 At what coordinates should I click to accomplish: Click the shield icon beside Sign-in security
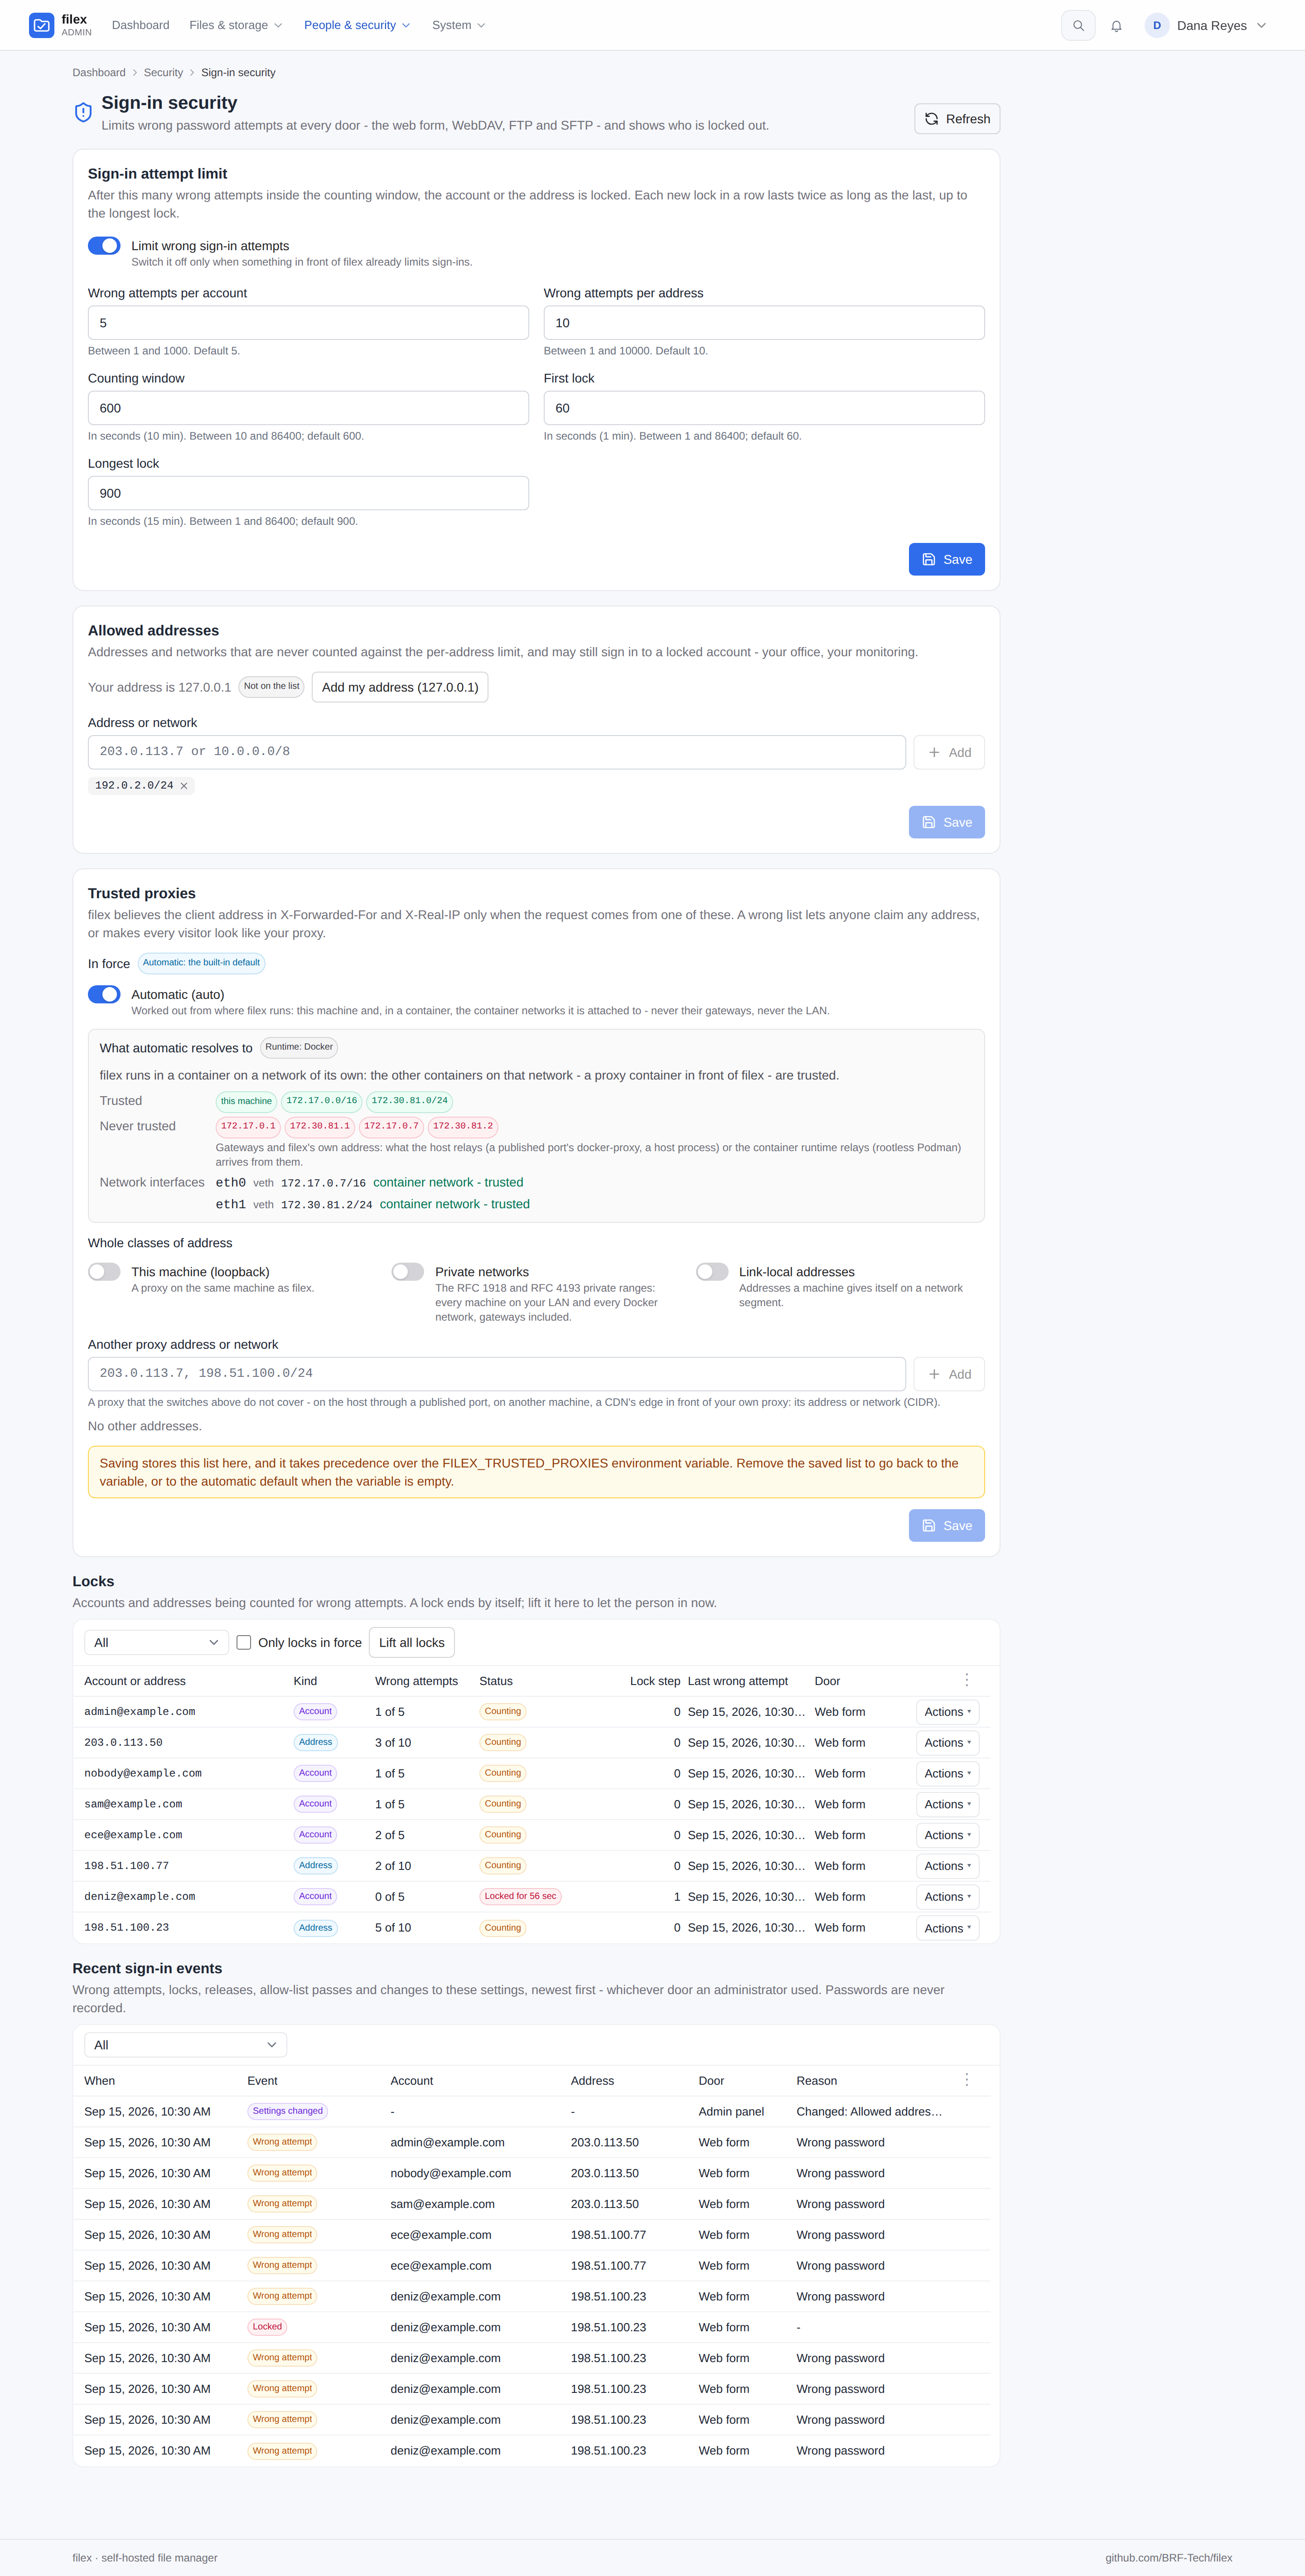tap(83, 112)
